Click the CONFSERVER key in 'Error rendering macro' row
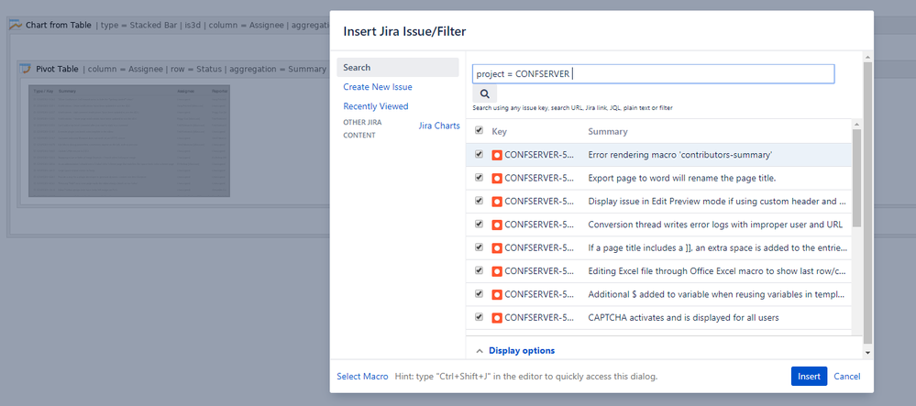The image size is (916, 406). [540, 155]
